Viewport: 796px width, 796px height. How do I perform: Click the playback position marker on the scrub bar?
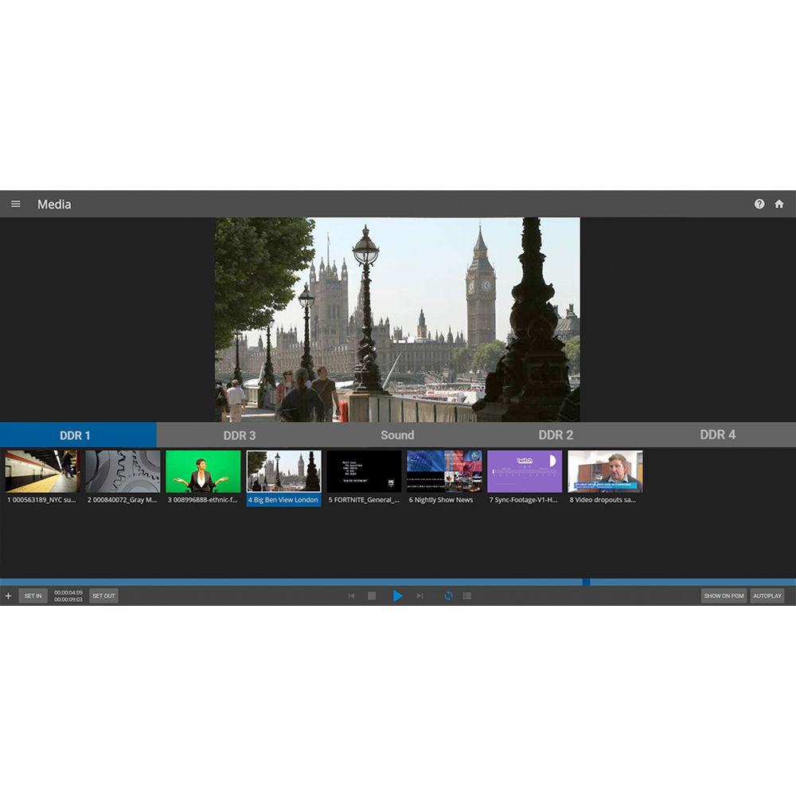pyautogui.click(x=586, y=581)
